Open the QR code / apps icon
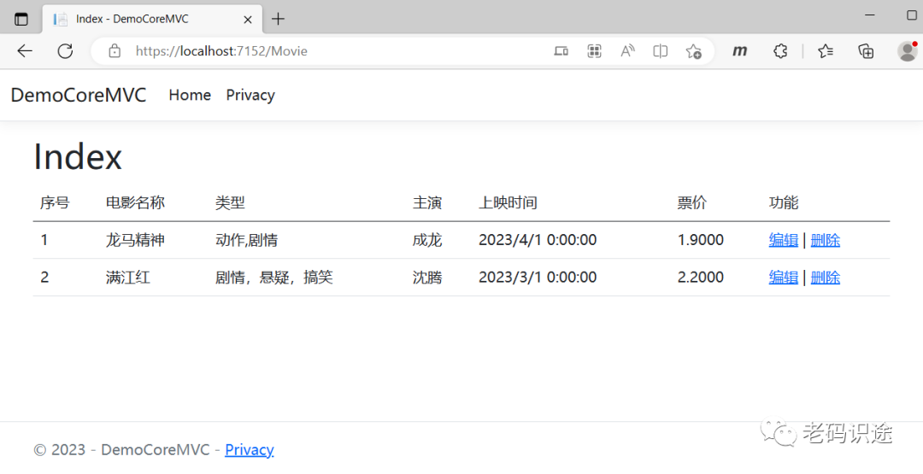 point(595,51)
